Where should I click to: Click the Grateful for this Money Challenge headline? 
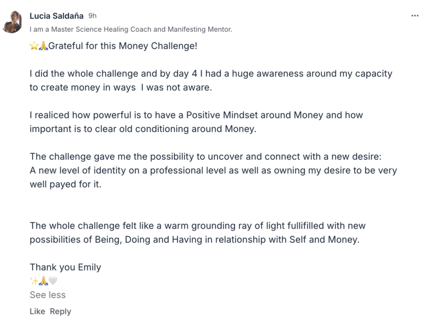tap(123, 46)
